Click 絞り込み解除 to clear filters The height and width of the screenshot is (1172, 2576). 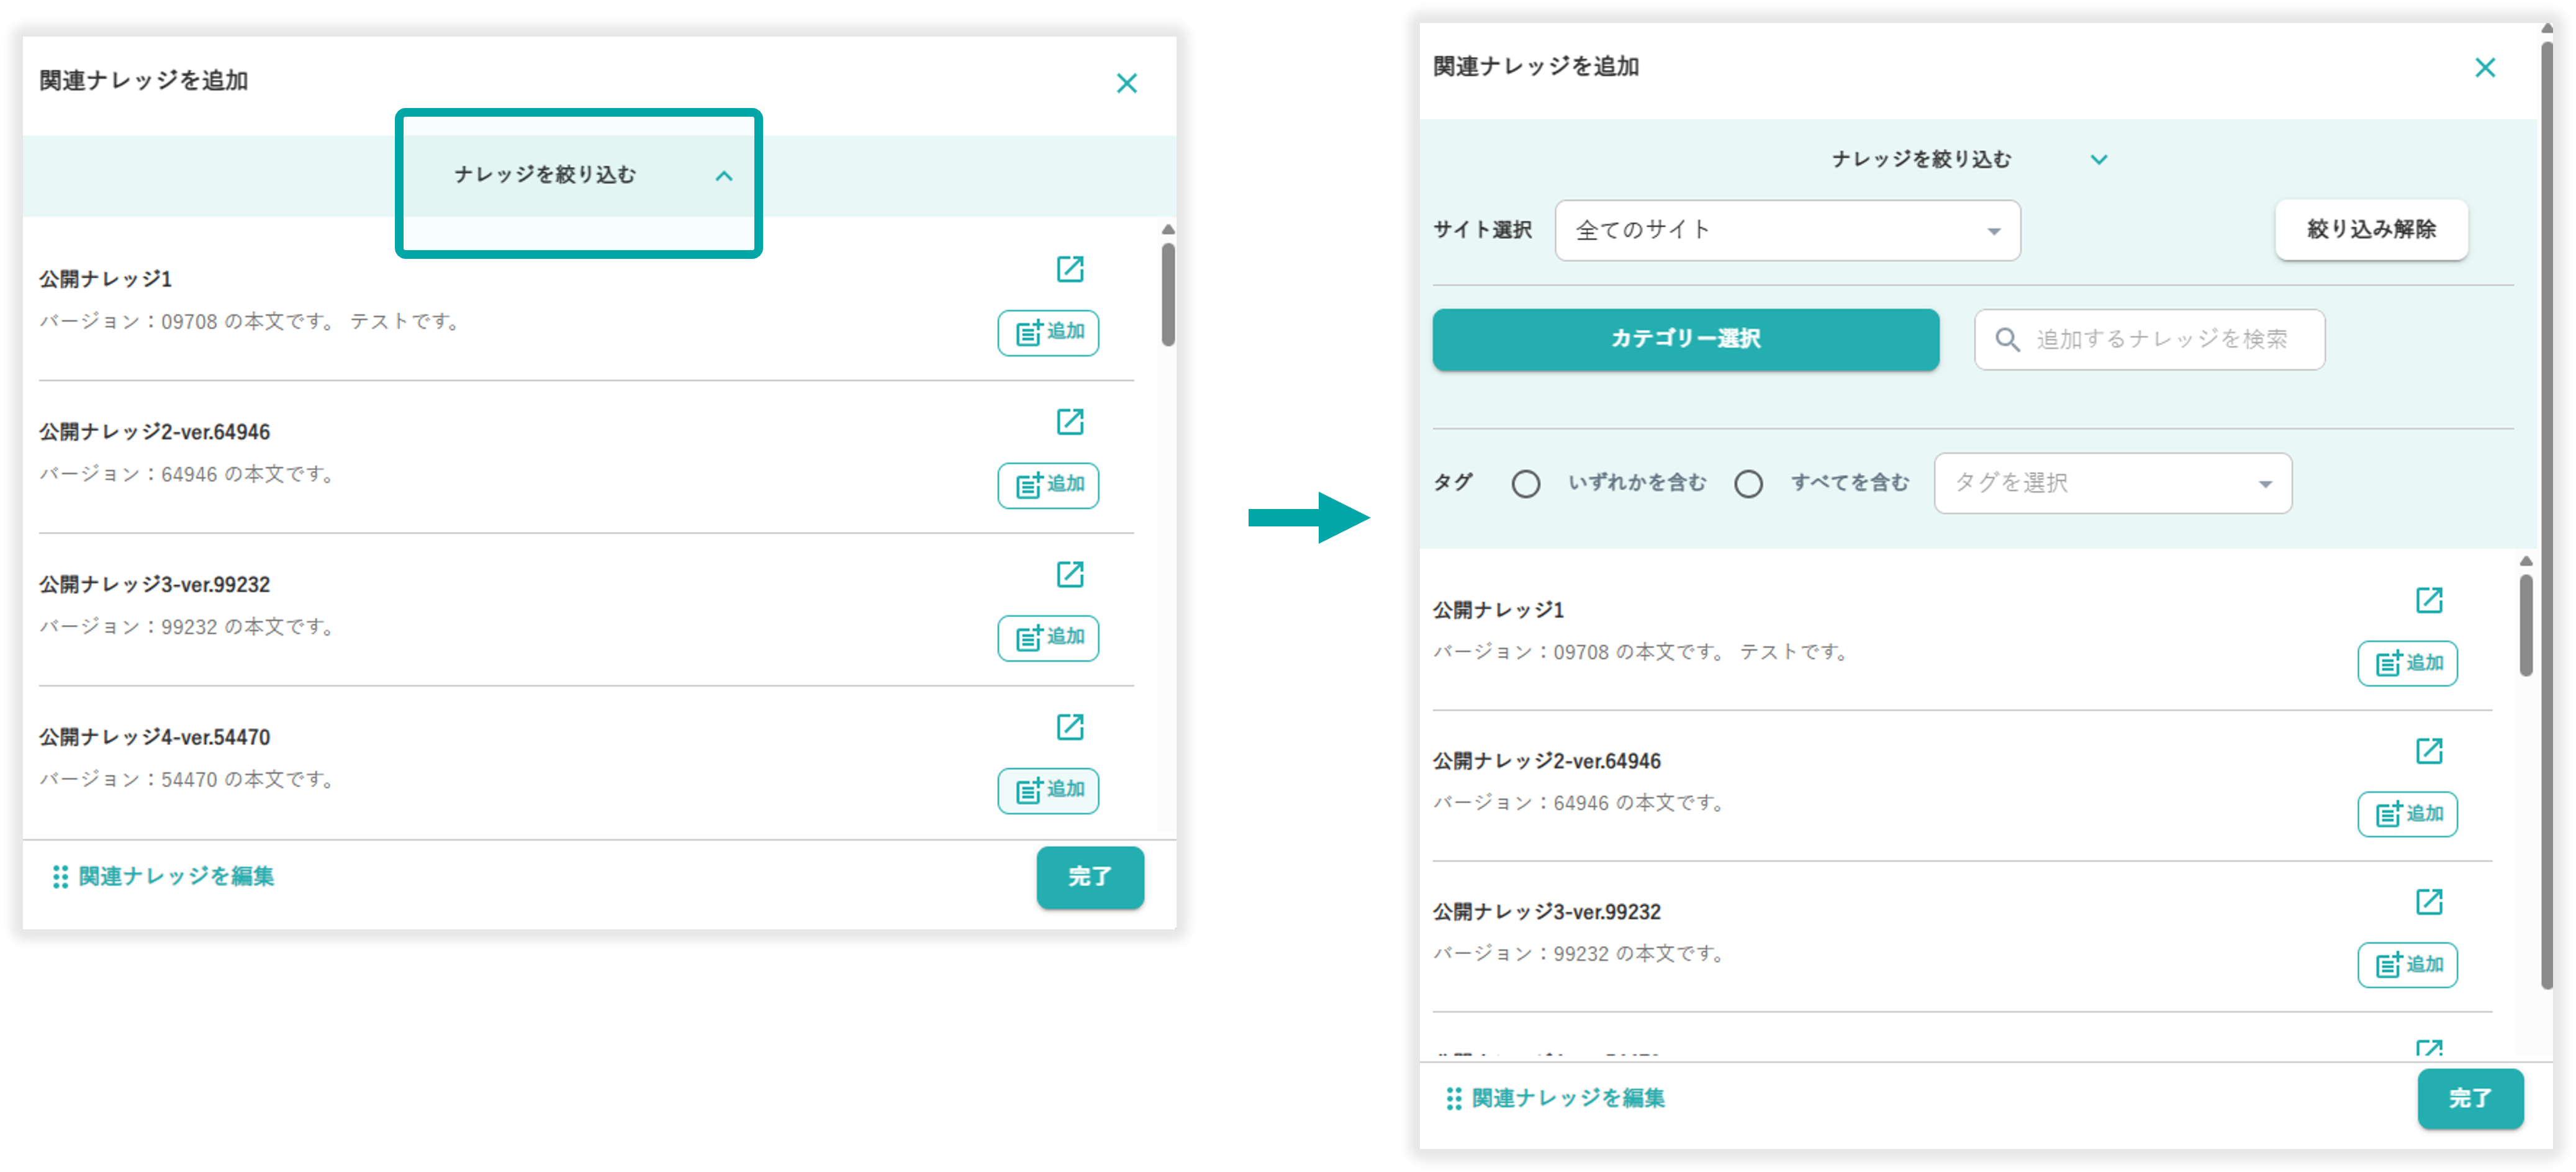(x=2370, y=230)
